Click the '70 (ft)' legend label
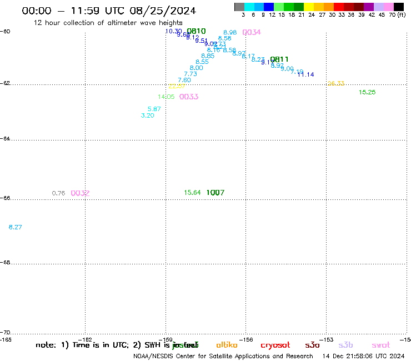 pos(397,15)
